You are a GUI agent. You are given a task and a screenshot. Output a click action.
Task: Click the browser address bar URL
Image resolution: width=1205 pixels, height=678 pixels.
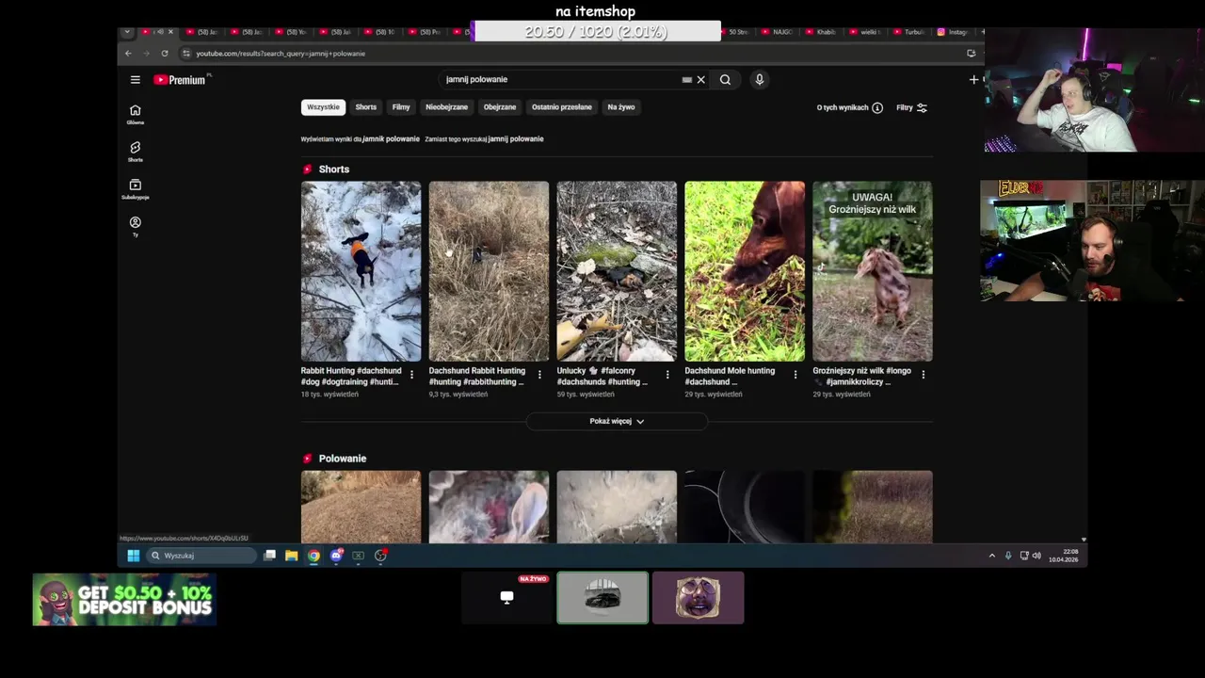[281, 54]
